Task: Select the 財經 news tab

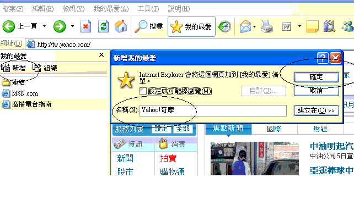Action: coord(320,129)
